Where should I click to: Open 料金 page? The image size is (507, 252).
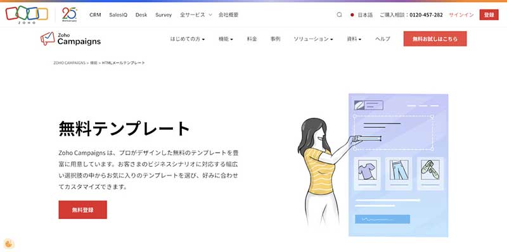[x=252, y=39]
